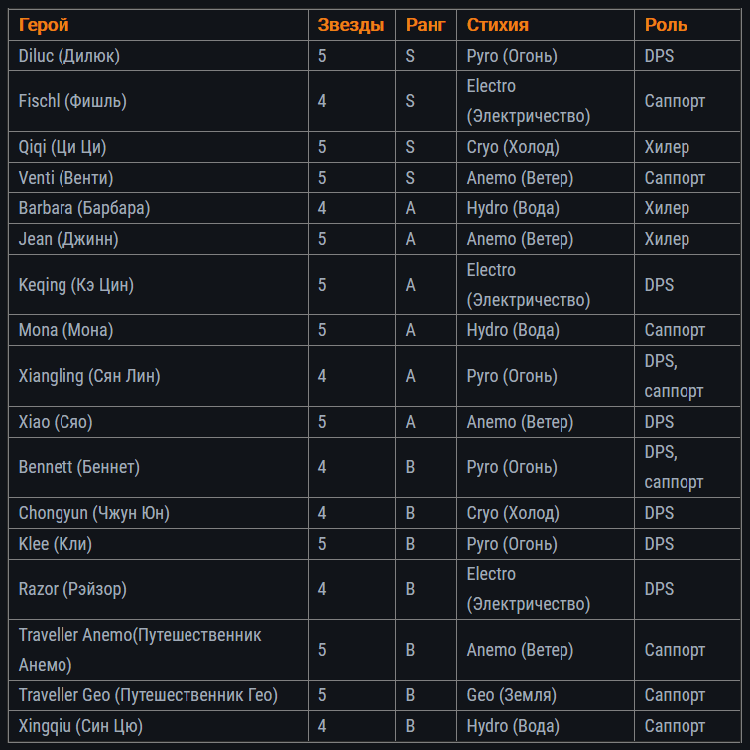Select the Fischl (Фишль) name cell

tap(72, 101)
